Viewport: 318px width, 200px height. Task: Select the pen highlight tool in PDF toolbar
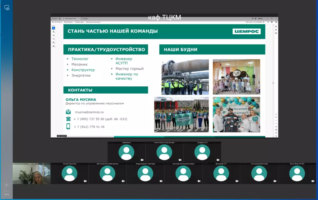point(54,36)
